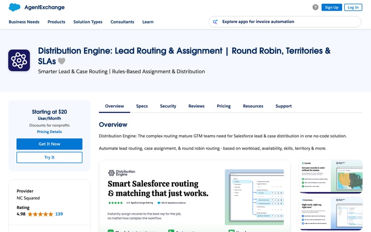Click the app title Distribution Engine heading

(x=184, y=56)
